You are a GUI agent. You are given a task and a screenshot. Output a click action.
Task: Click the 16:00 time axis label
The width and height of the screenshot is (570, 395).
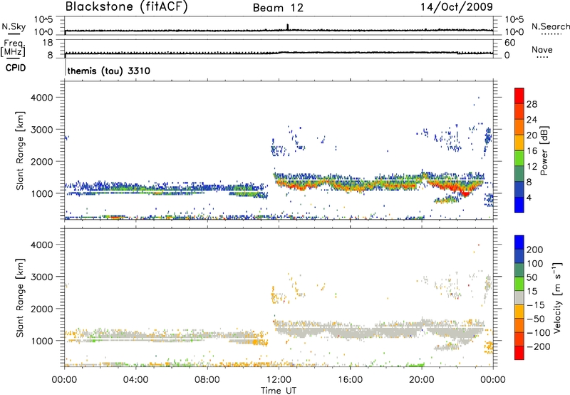point(350,380)
